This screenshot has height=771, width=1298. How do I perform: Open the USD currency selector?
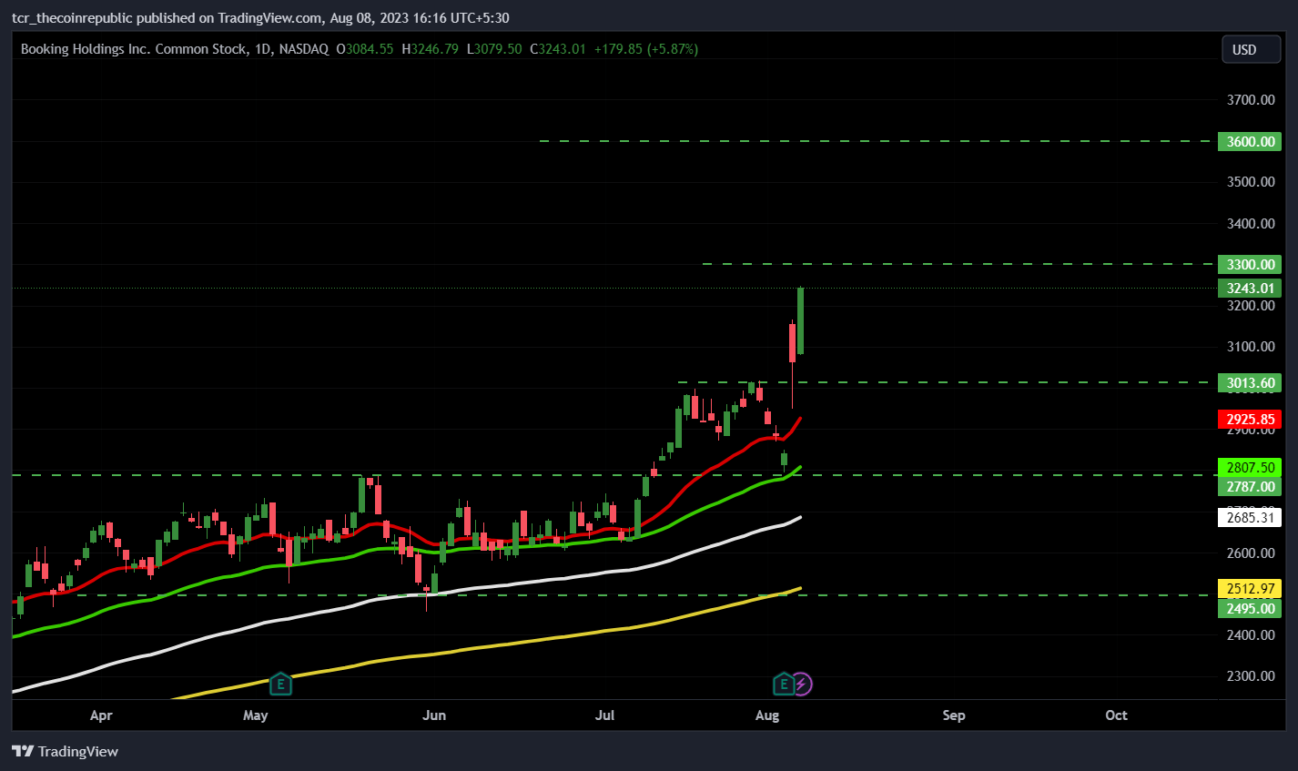pyautogui.click(x=1251, y=50)
